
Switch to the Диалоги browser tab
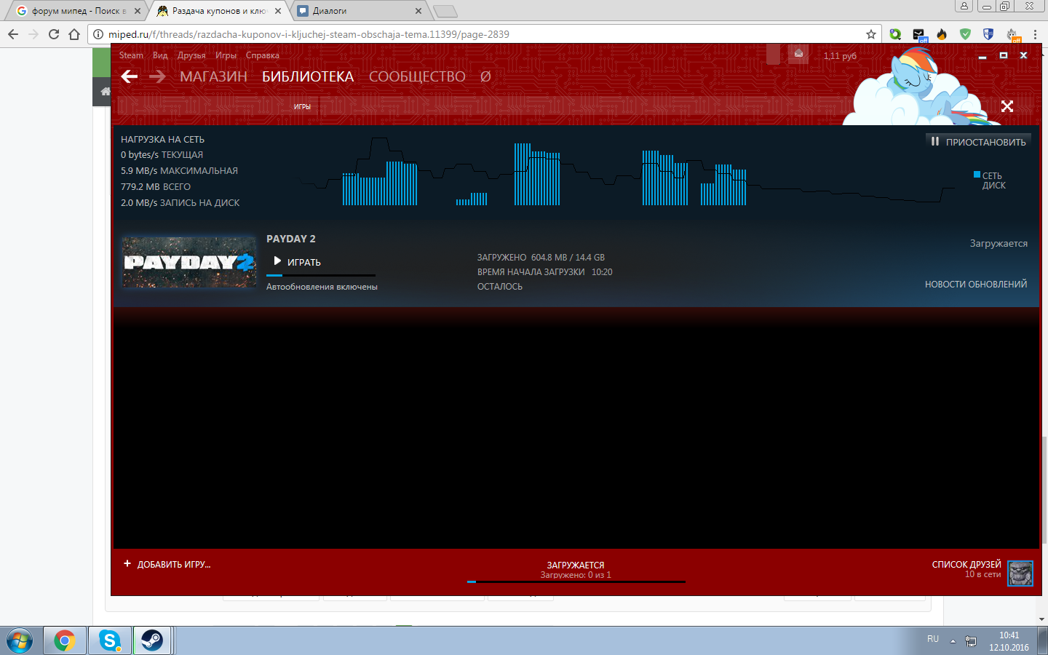pyautogui.click(x=357, y=11)
